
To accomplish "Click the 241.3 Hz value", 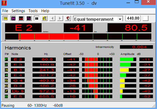I will [x=44, y=70].
